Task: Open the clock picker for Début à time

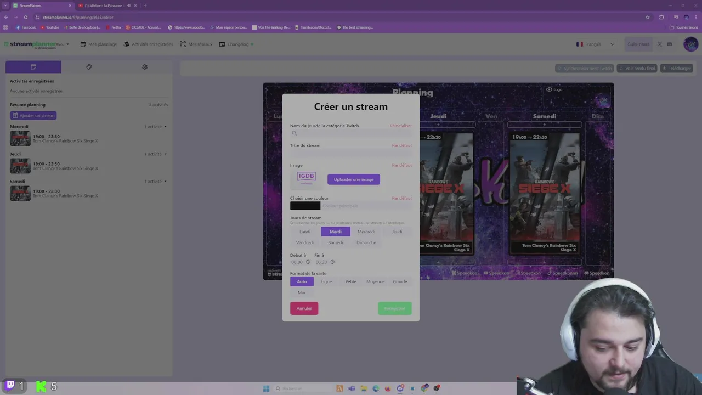Action: tap(308, 262)
